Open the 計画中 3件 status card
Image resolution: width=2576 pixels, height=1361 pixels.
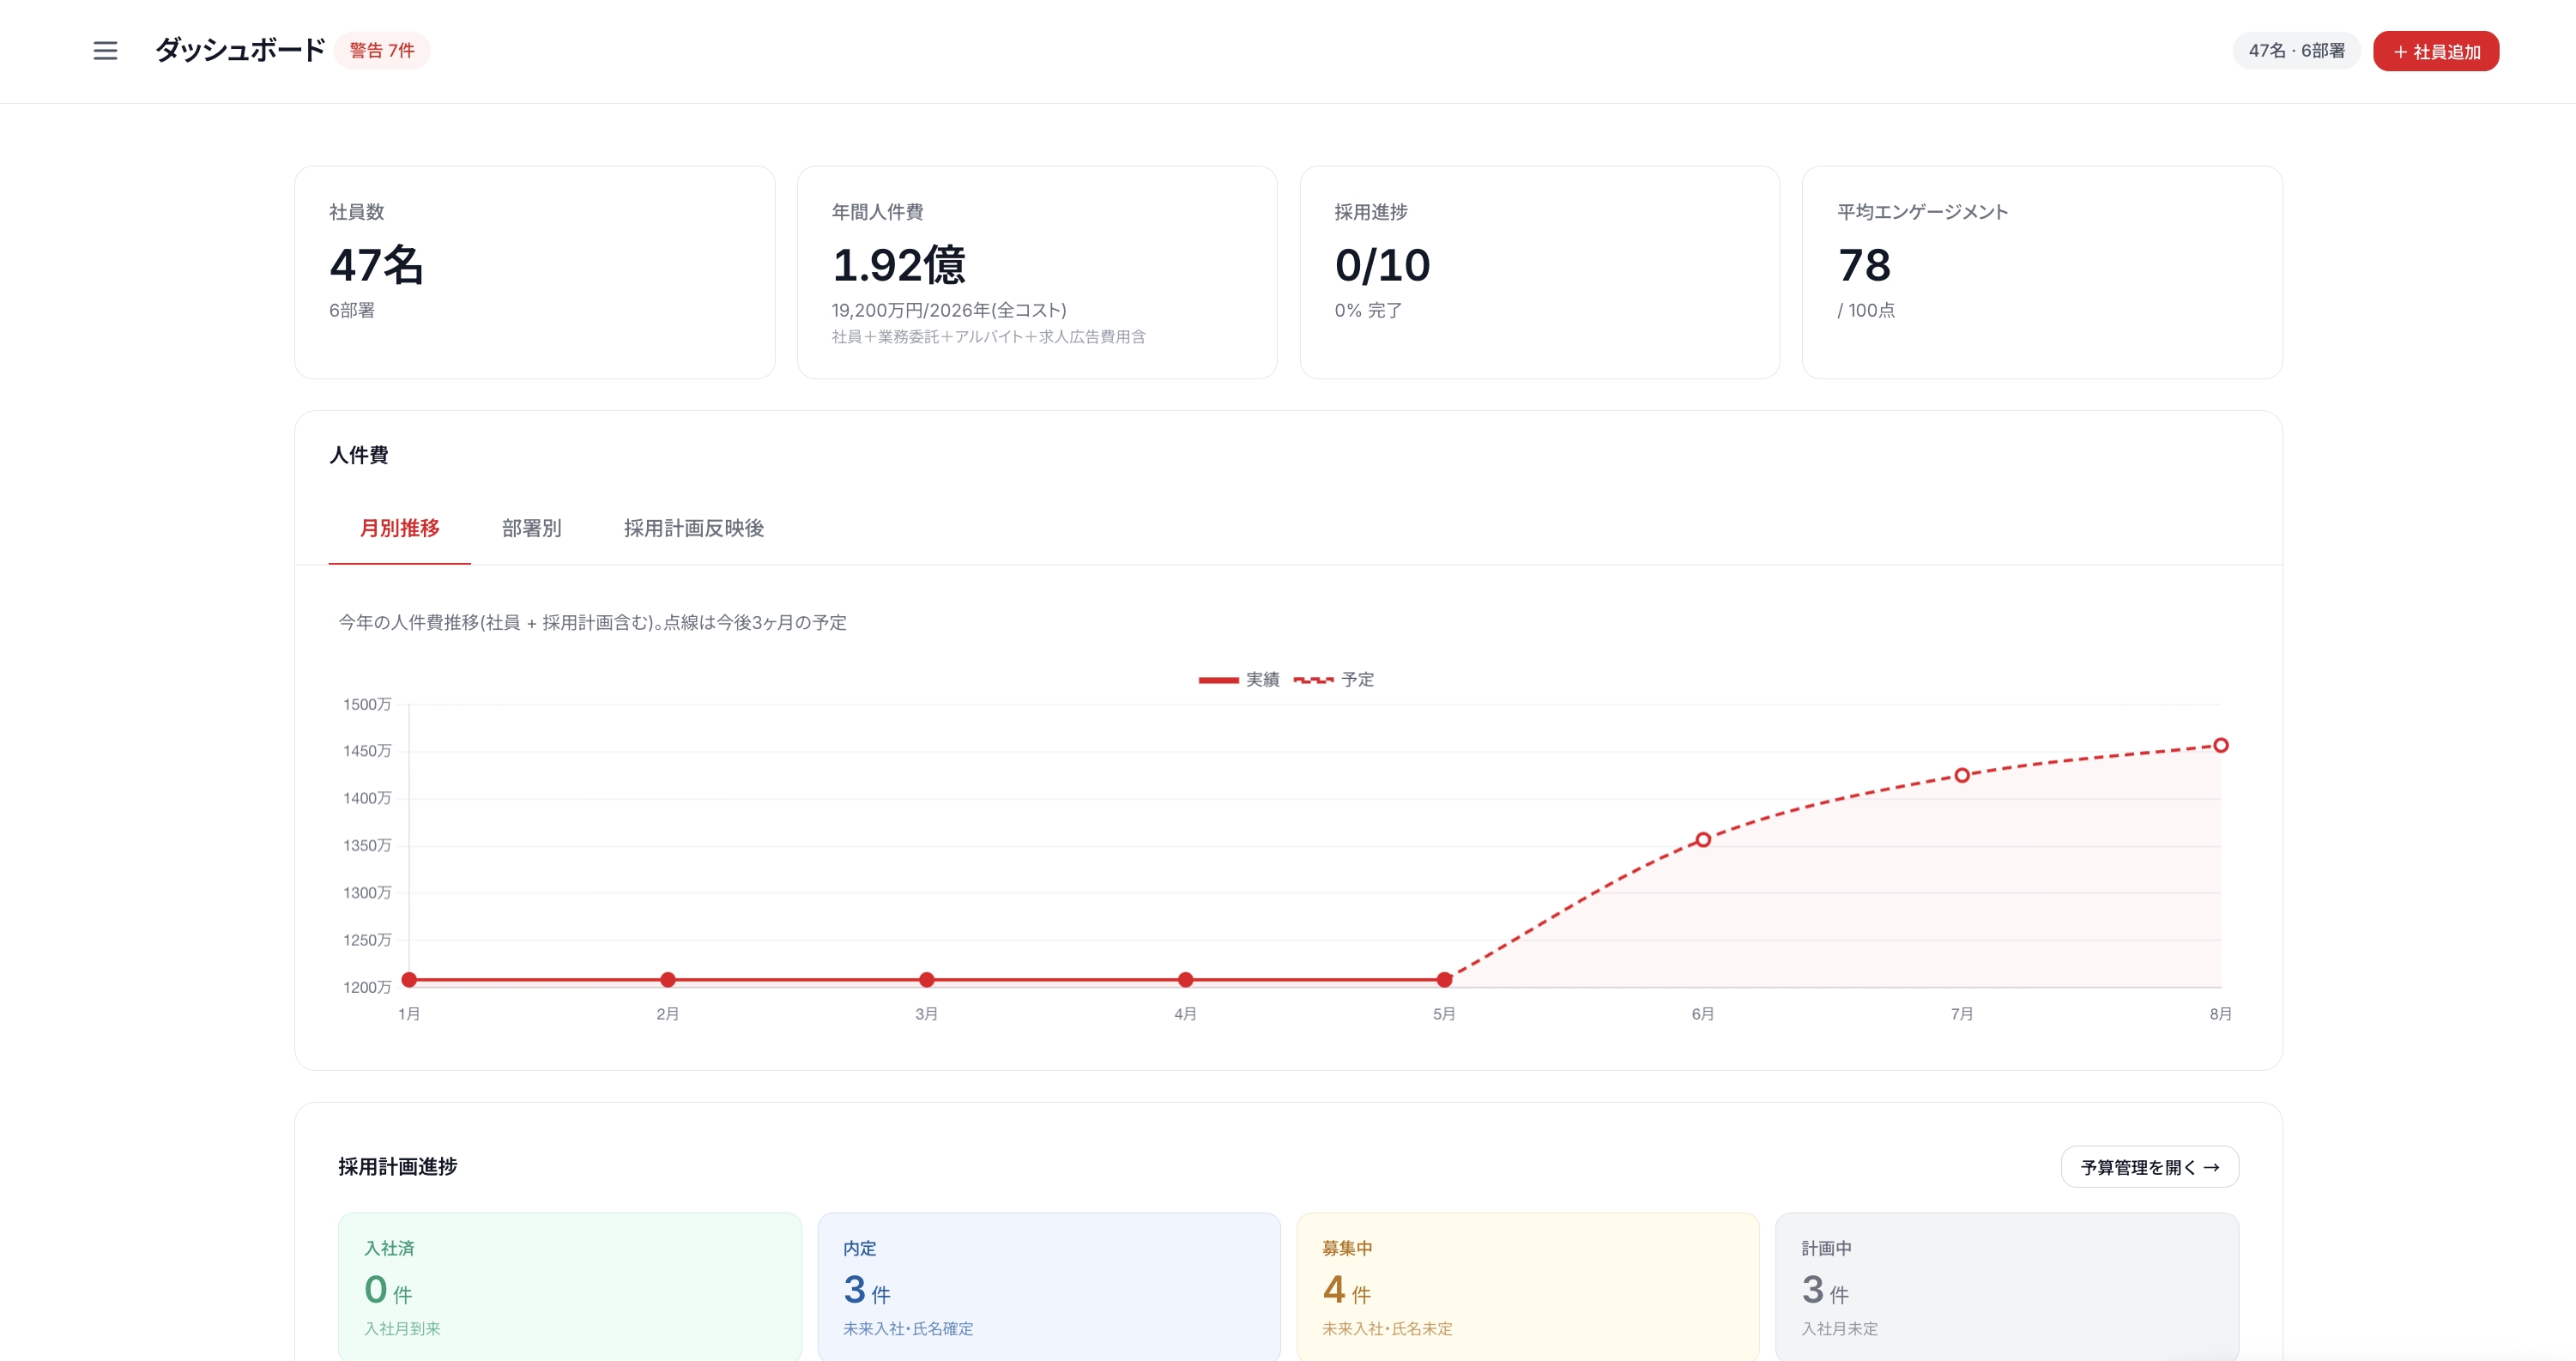coord(2007,1287)
